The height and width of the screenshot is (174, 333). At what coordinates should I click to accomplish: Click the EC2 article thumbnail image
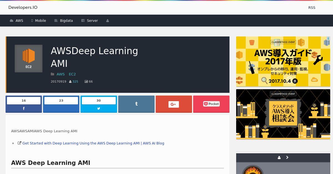[x=29, y=59]
